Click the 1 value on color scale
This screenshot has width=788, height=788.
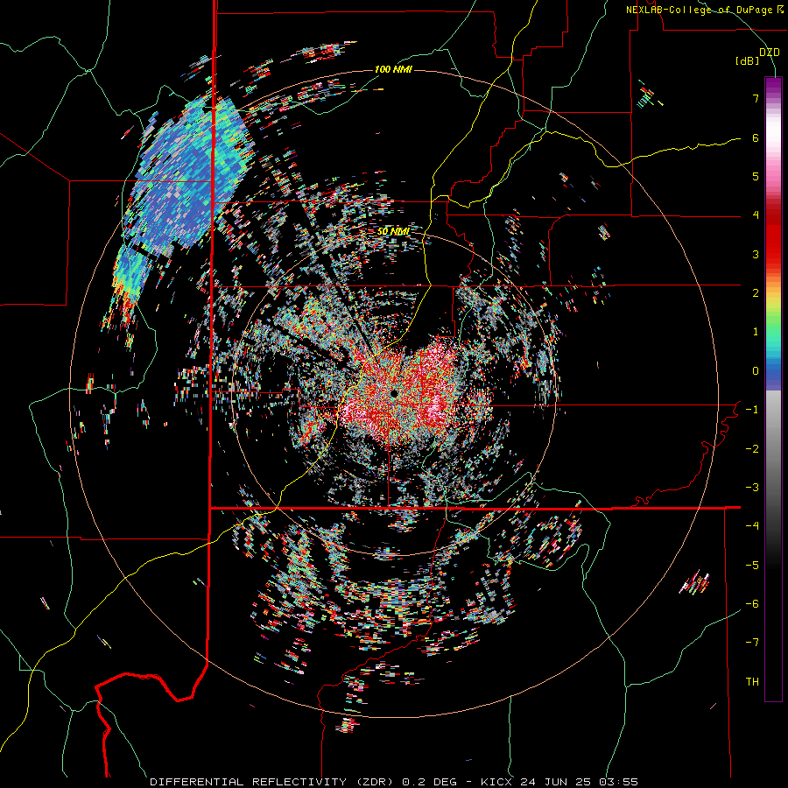tap(756, 332)
